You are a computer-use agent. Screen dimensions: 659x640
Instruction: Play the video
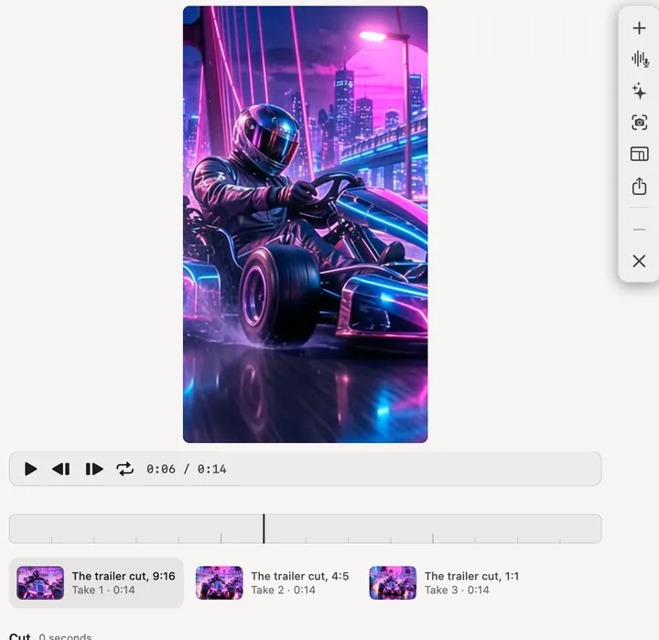pos(30,469)
